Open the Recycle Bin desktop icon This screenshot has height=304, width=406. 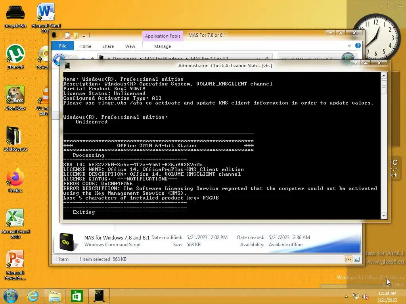coord(15,15)
